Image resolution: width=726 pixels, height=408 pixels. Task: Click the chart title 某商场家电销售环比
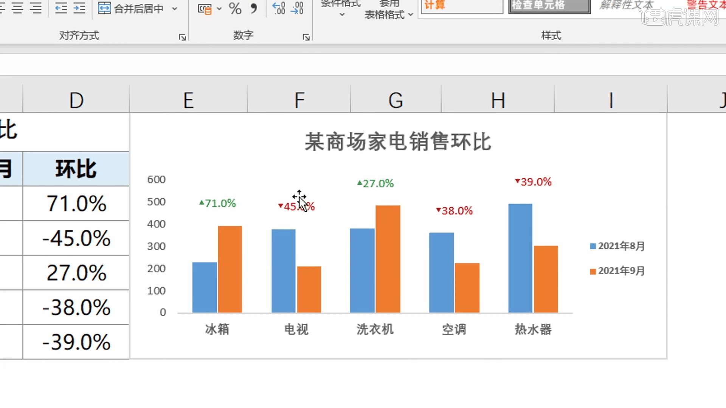398,142
